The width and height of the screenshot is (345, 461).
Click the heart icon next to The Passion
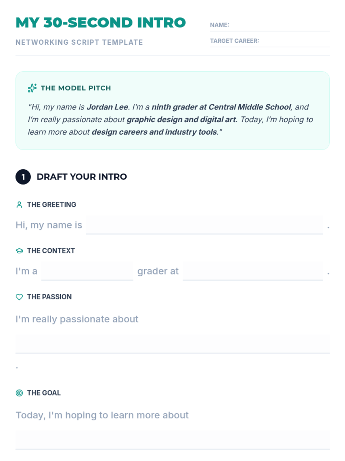[x=19, y=297]
